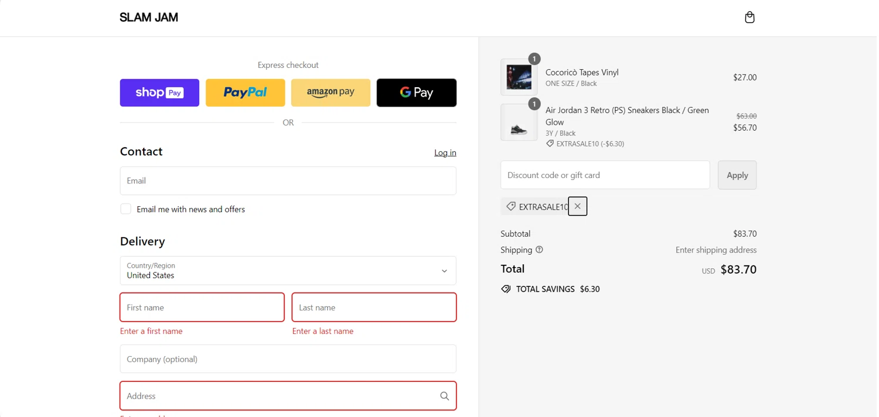This screenshot has height=417, width=879.
Task: Click the shipping help question mark icon
Action: [x=539, y=249]
